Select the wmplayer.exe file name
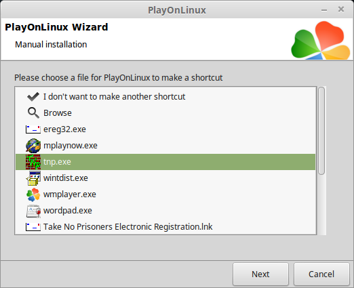 (70, 194)
